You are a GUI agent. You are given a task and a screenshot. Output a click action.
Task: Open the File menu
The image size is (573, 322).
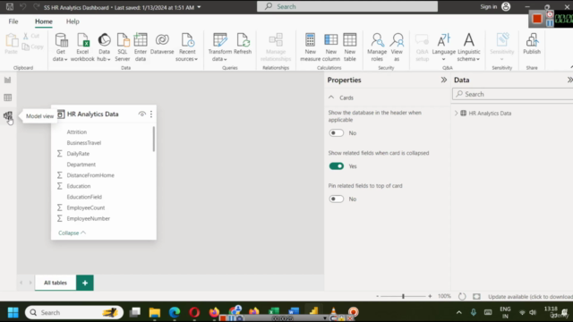pyautogui.click(x=13, y=21)
